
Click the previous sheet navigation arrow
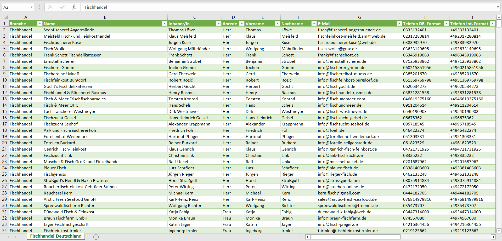point(8,237)
